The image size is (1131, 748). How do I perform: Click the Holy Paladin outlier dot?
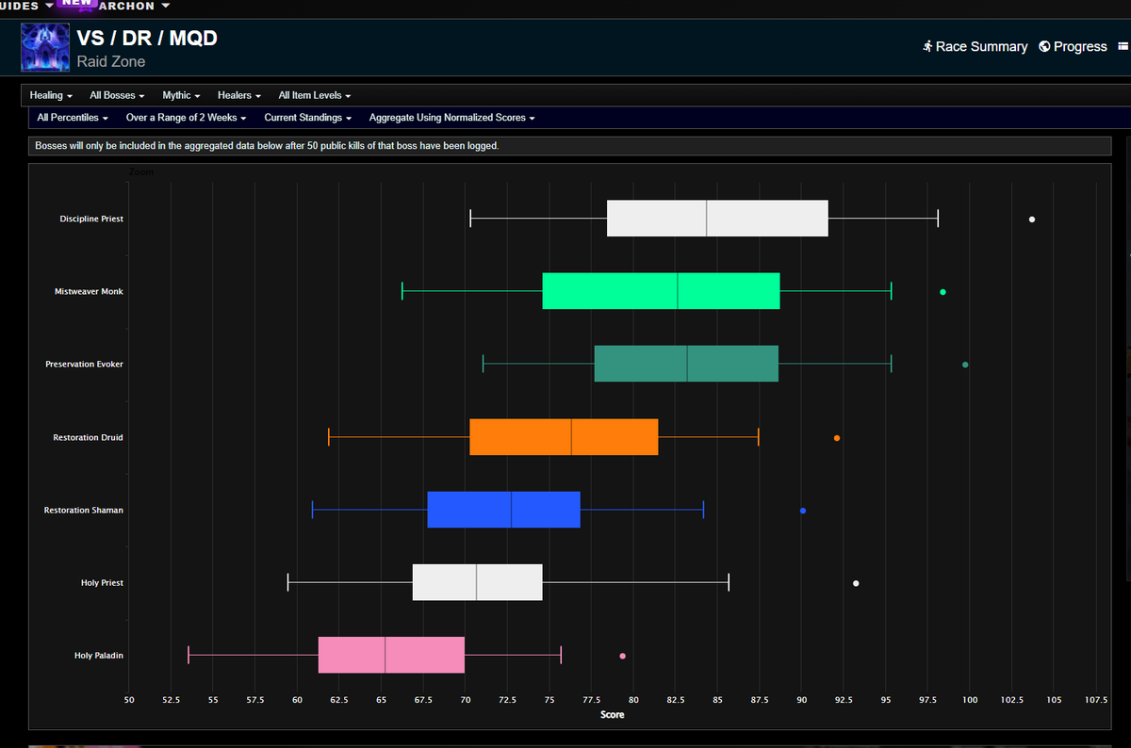(622, 656)
